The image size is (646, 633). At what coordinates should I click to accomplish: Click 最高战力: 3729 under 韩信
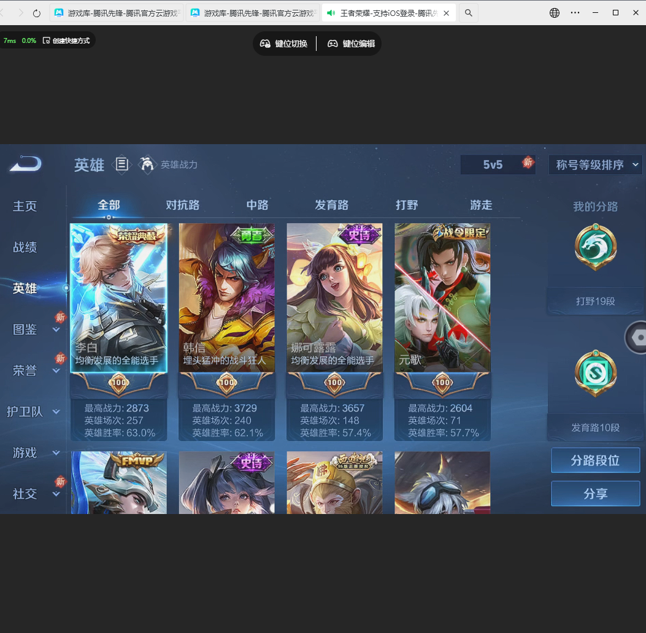(x=225, y=408)
